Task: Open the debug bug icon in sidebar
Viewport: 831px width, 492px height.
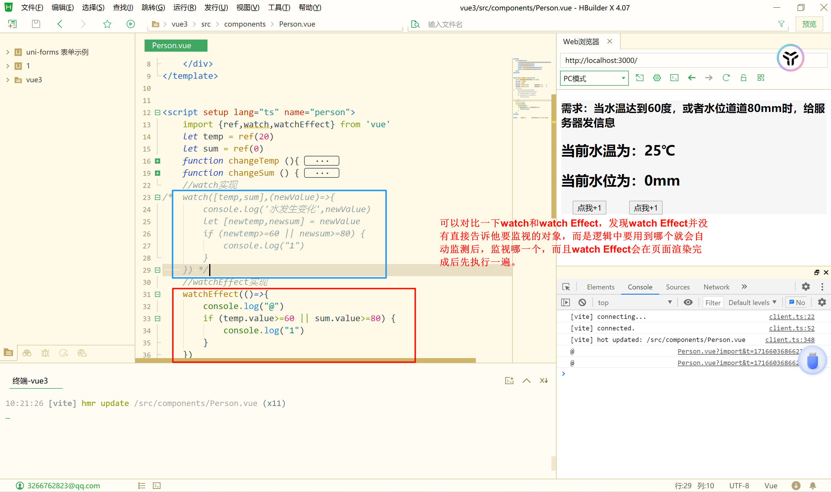Action: pos(45,353)
